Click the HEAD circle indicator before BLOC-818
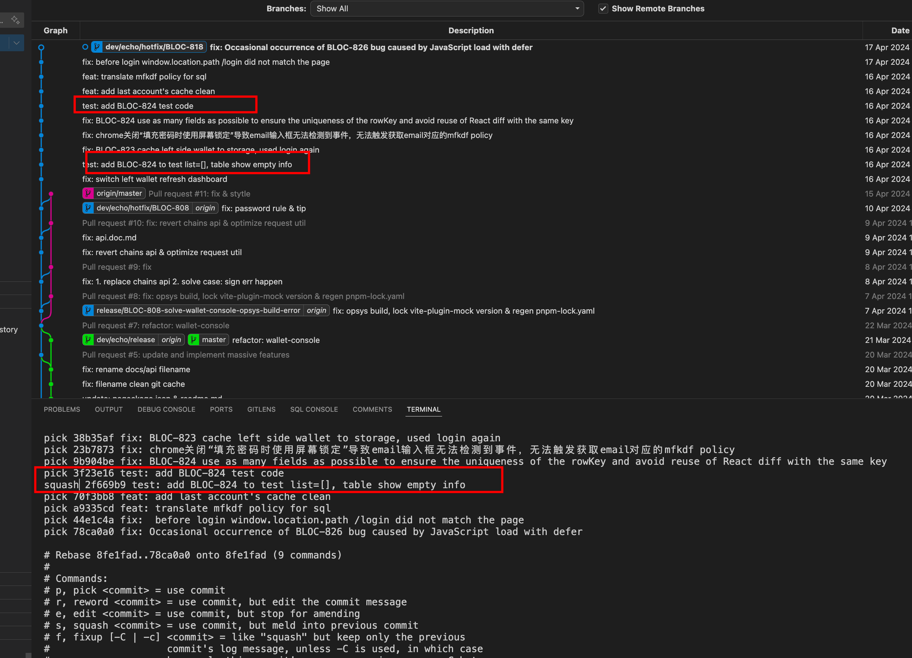This screenshot has height=658, width=912. click(85, 47)
